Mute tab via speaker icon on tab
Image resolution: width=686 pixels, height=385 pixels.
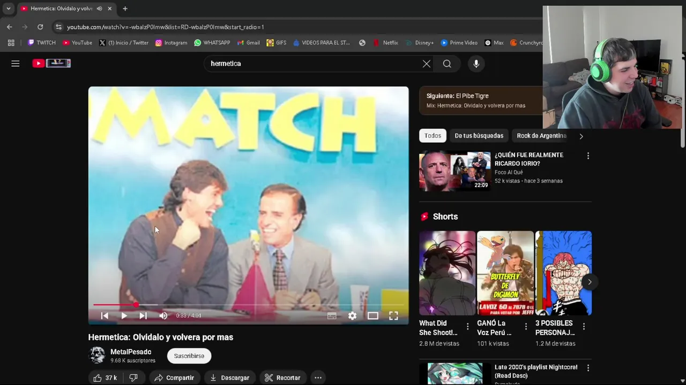99,9
